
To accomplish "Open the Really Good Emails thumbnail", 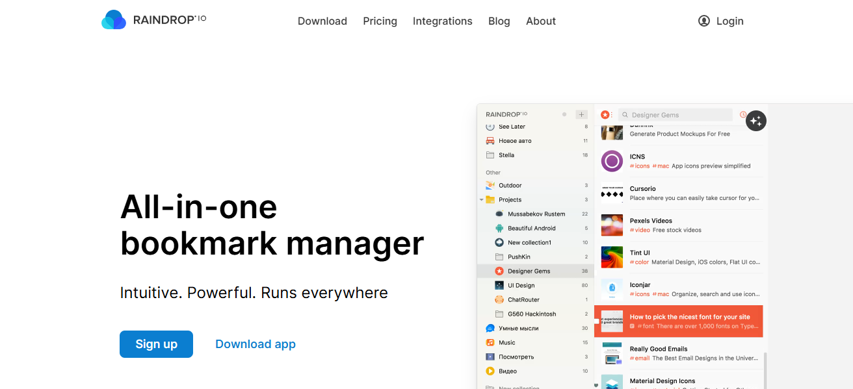I will coord(612,353).
